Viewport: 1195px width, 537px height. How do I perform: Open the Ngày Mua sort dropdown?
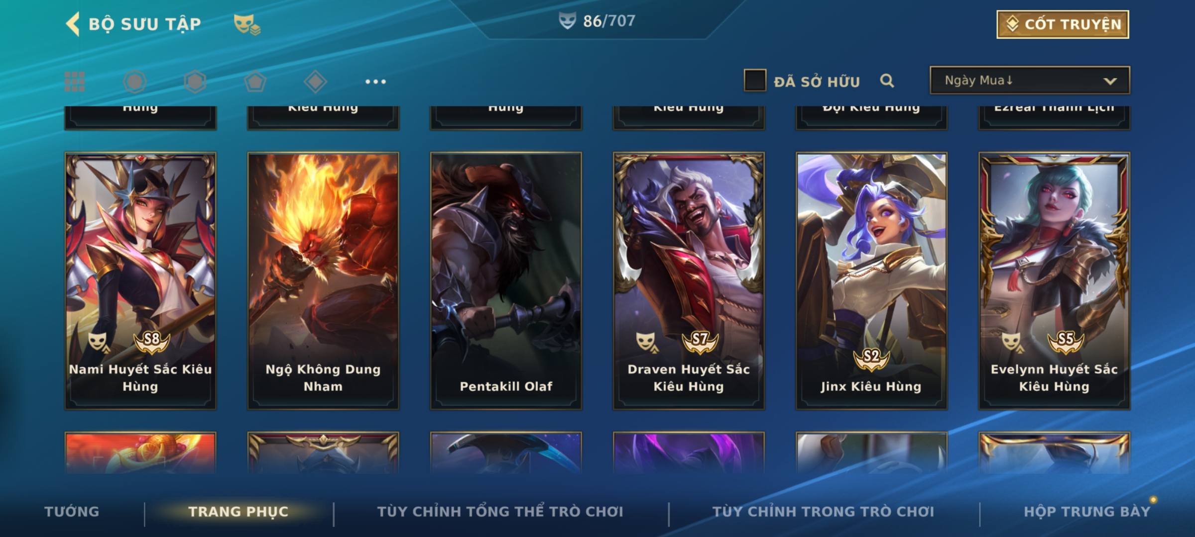click(1030, 80)
